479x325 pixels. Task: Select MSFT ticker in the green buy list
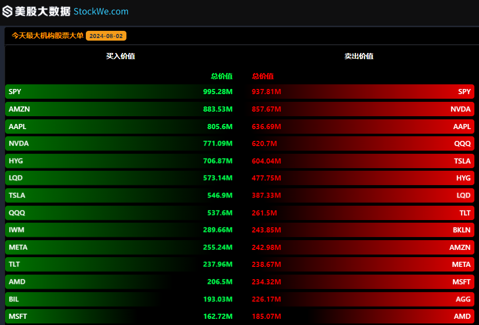[17, 316]
